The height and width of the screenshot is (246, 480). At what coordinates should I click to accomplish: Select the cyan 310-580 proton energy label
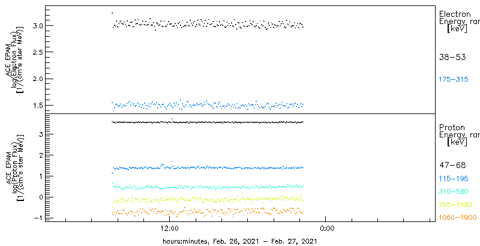coord(454,192)
